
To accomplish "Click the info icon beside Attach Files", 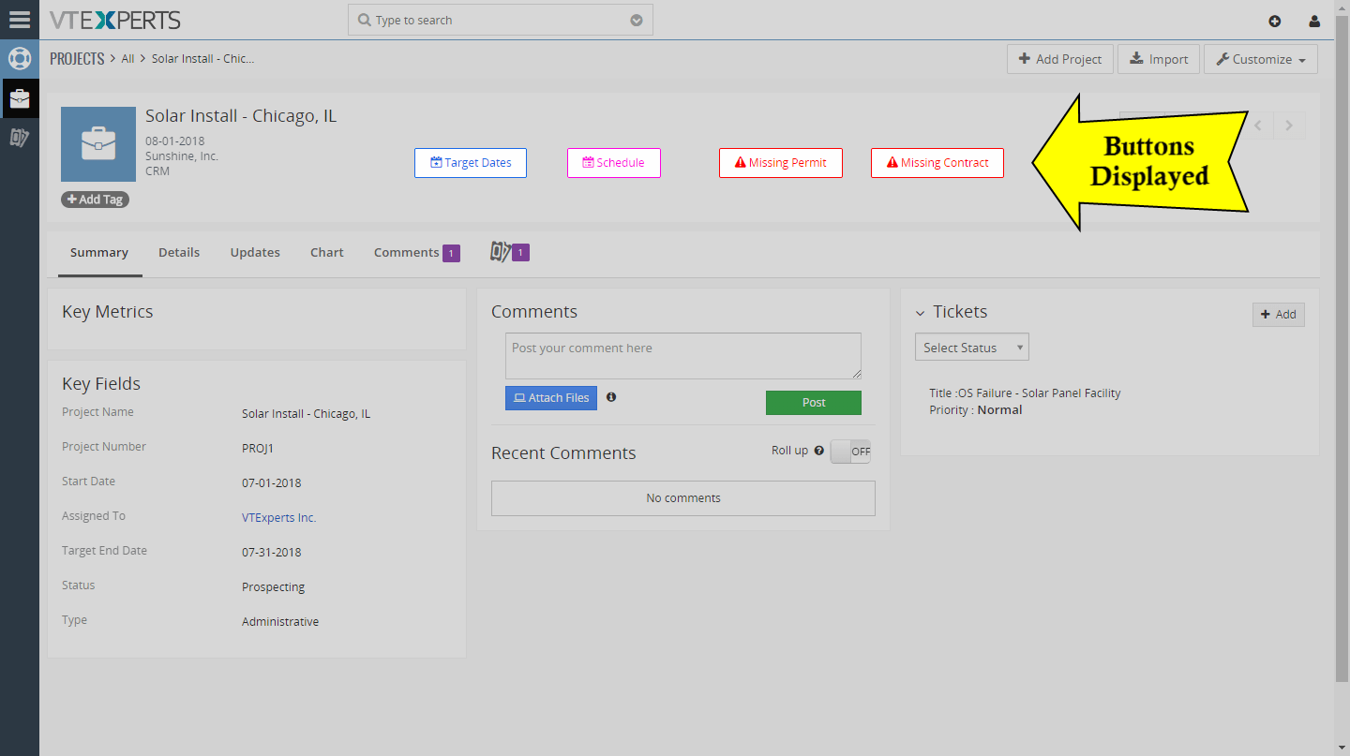I will pos(610,397).
